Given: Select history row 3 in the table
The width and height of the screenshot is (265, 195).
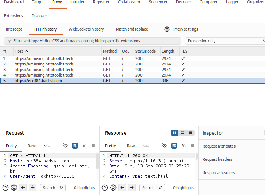Looking at the screenshot, I should tap(133, 70).
